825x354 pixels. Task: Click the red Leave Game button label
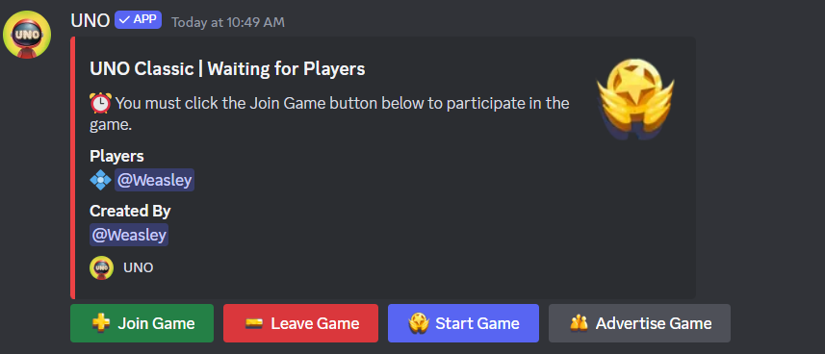click(315, 323)
